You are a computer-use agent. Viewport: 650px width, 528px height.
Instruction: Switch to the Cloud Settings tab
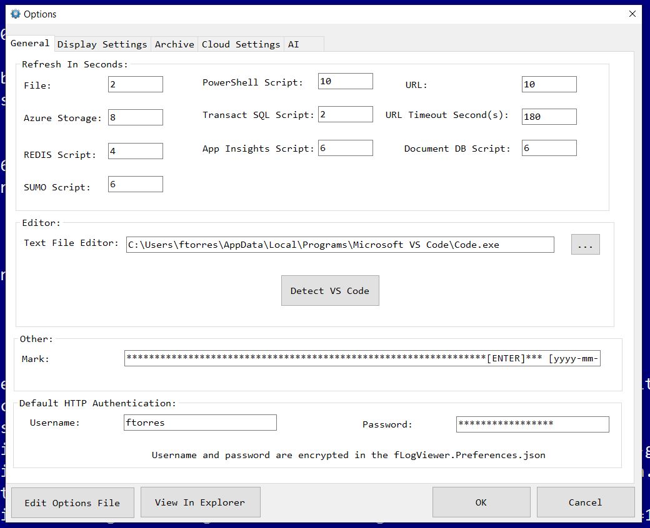coord(241,44)
